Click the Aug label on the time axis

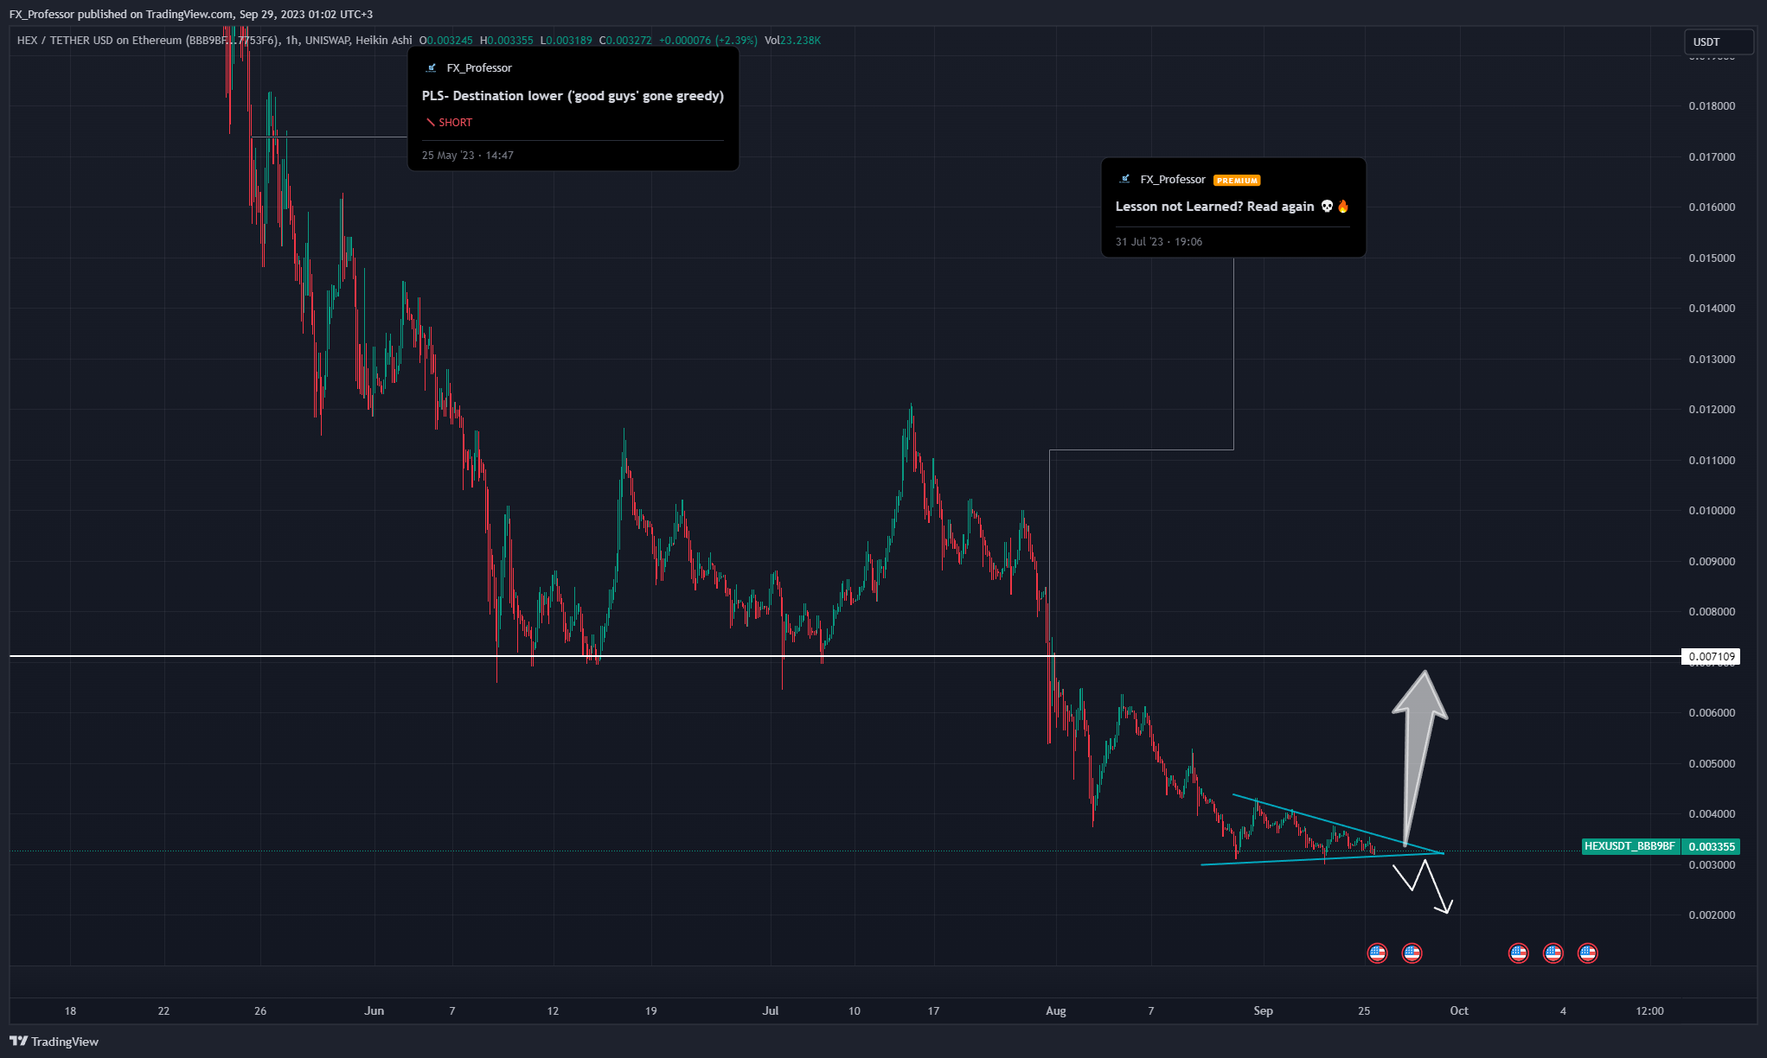(x=1056, y=1011)
